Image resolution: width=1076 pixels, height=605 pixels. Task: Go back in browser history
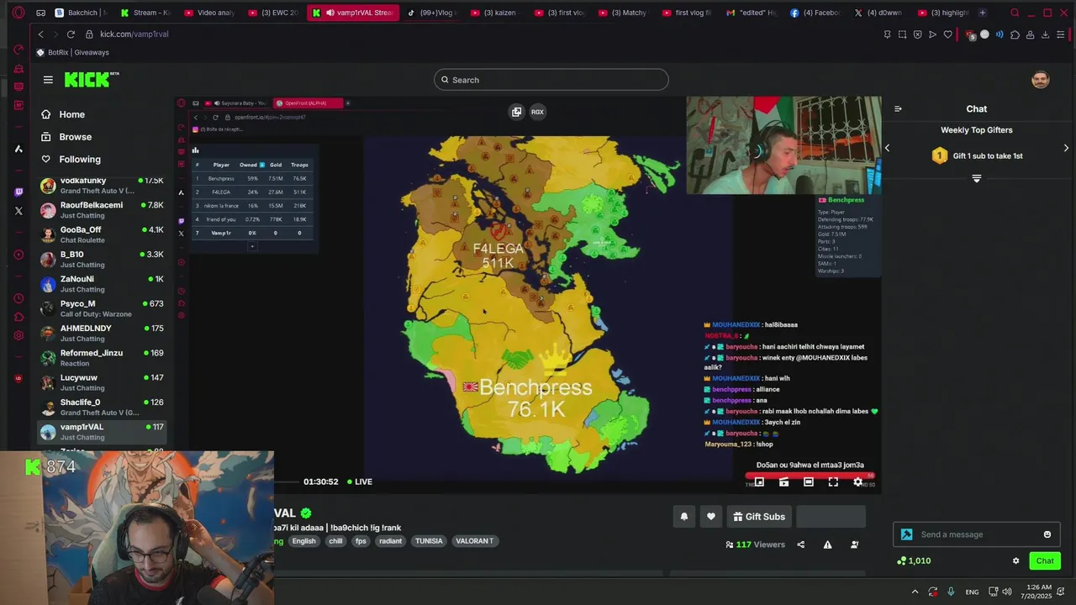click(x=40, y=34)
